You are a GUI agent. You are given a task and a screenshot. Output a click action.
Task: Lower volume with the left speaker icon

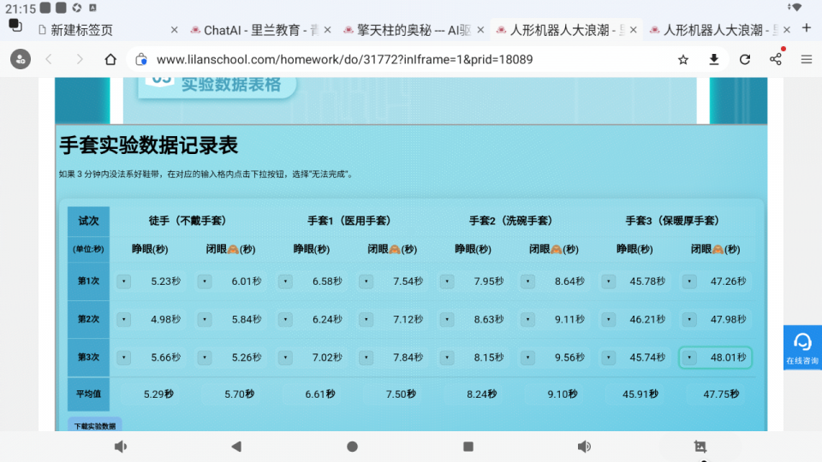click(x=121, y=447)
